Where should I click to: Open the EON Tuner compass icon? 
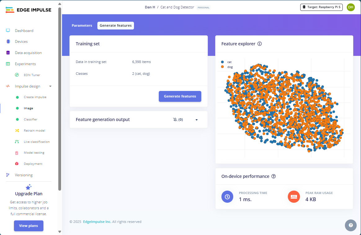point(17,75)
